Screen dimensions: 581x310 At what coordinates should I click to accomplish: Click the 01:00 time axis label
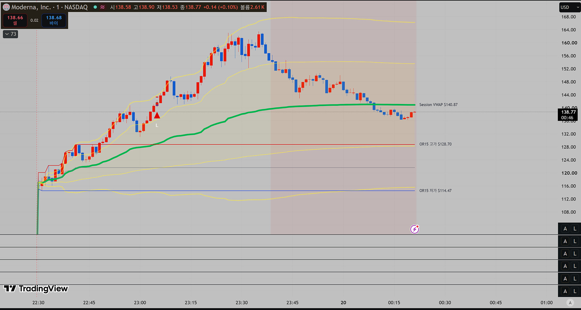point(547,303)
